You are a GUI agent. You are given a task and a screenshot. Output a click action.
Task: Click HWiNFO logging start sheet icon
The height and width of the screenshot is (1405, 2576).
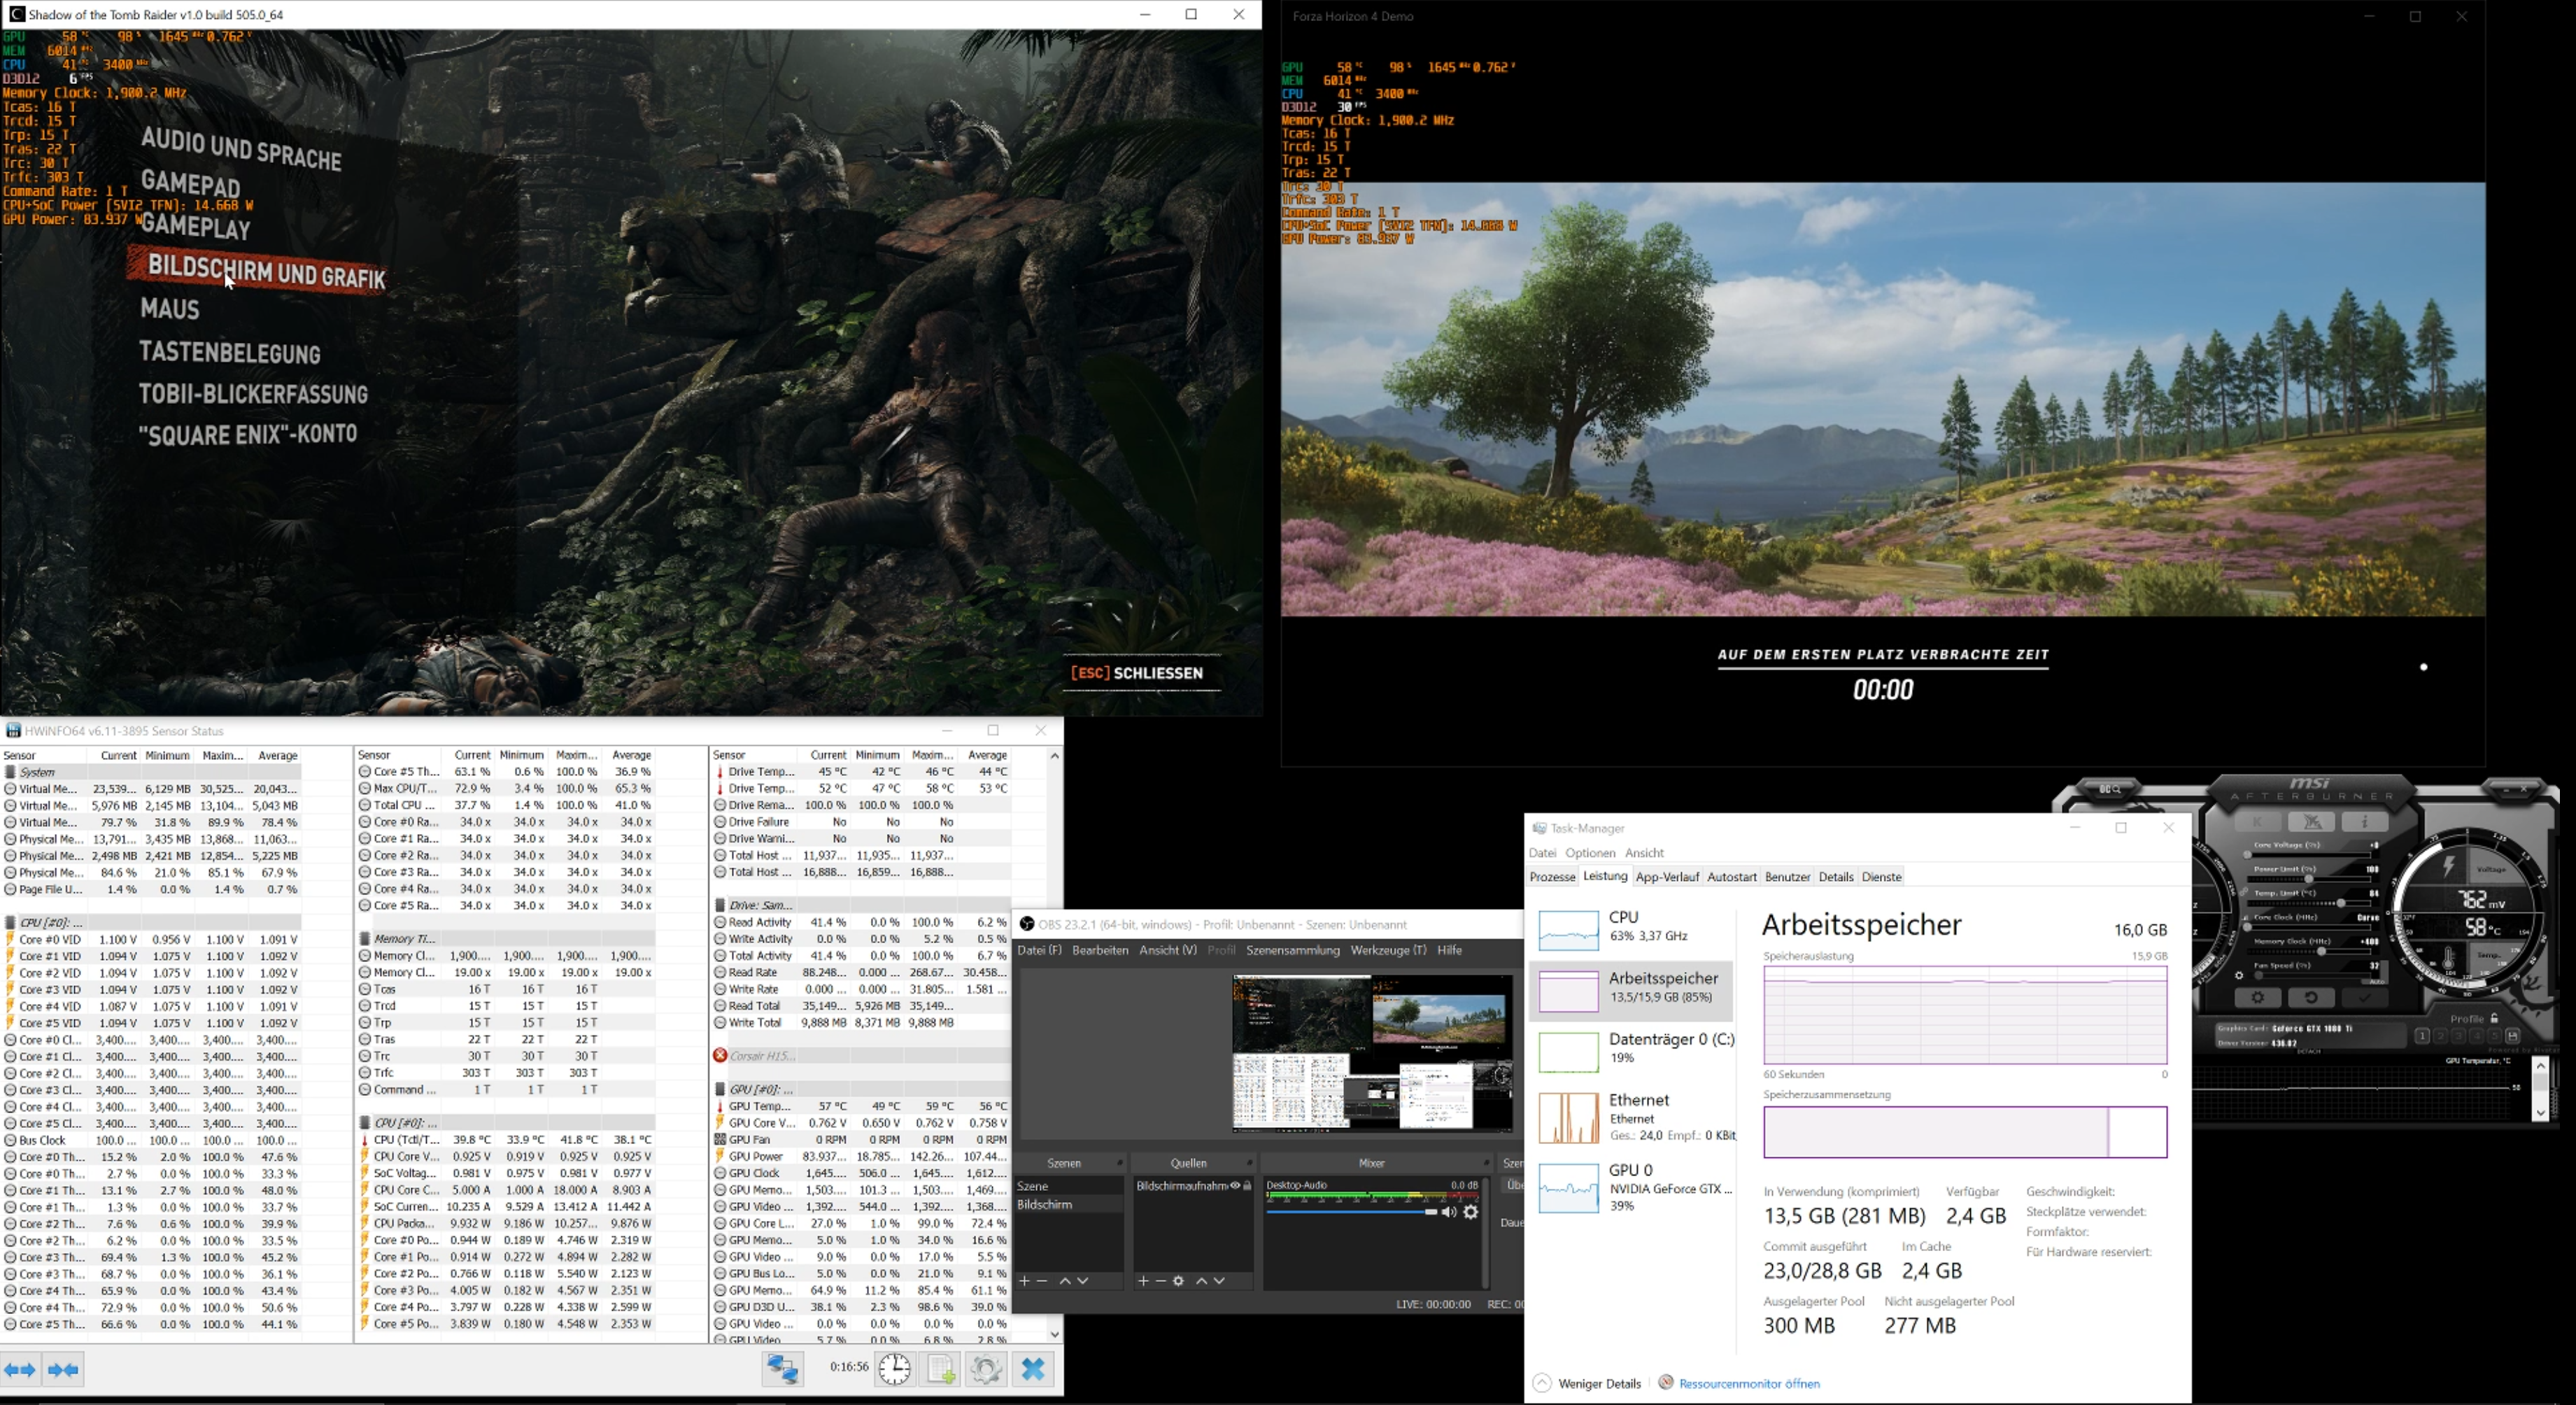point(940,1369)
